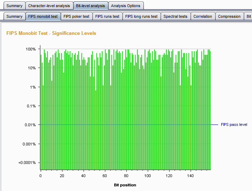Click the FIPS pass level label
Image resolution: width=252 pixels, height=191 pixels.
(x=234, y=124)
